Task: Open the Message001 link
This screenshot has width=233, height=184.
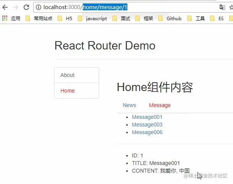Action: [x=147, y=117]
